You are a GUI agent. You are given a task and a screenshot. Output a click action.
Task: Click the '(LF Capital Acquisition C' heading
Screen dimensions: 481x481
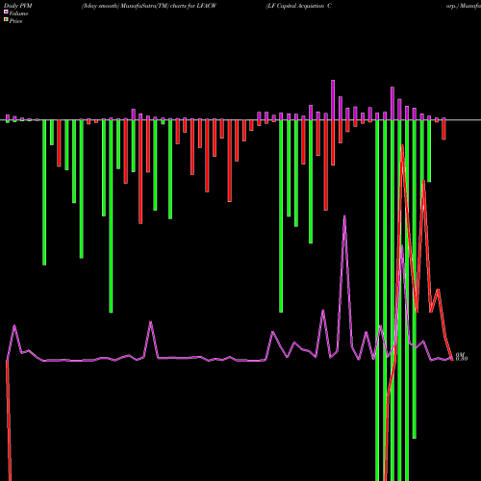point(298,6)
